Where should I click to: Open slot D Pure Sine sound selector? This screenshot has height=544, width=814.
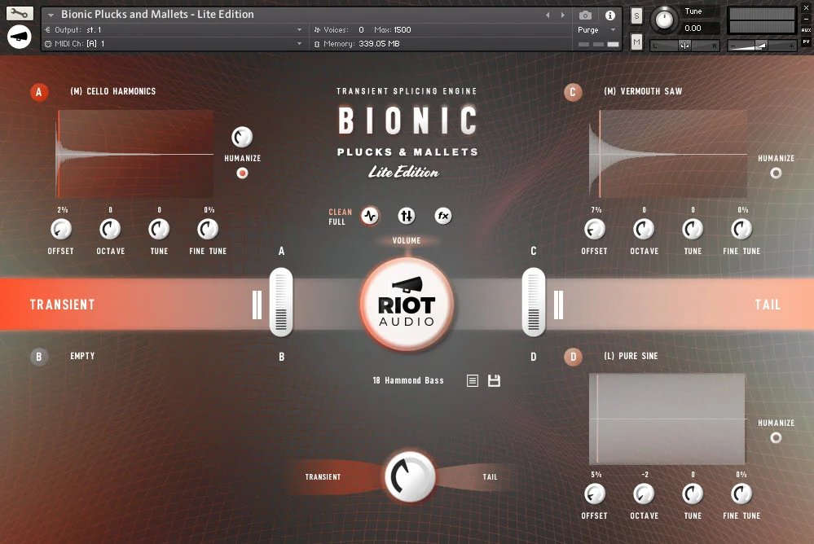[x=631, y=356]
